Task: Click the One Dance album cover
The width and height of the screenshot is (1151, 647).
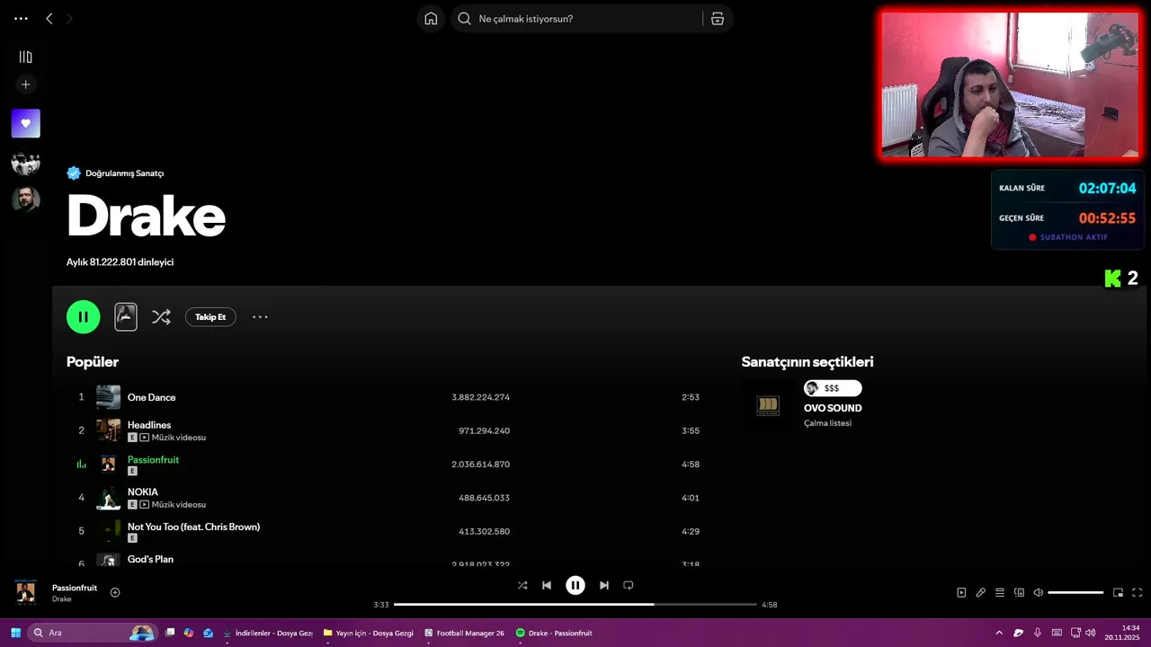Action: (108, 397)
